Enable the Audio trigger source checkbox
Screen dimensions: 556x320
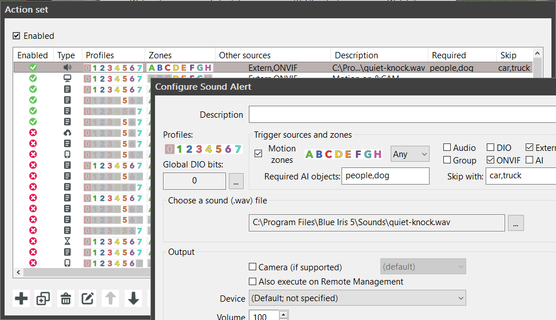point(448,148)
